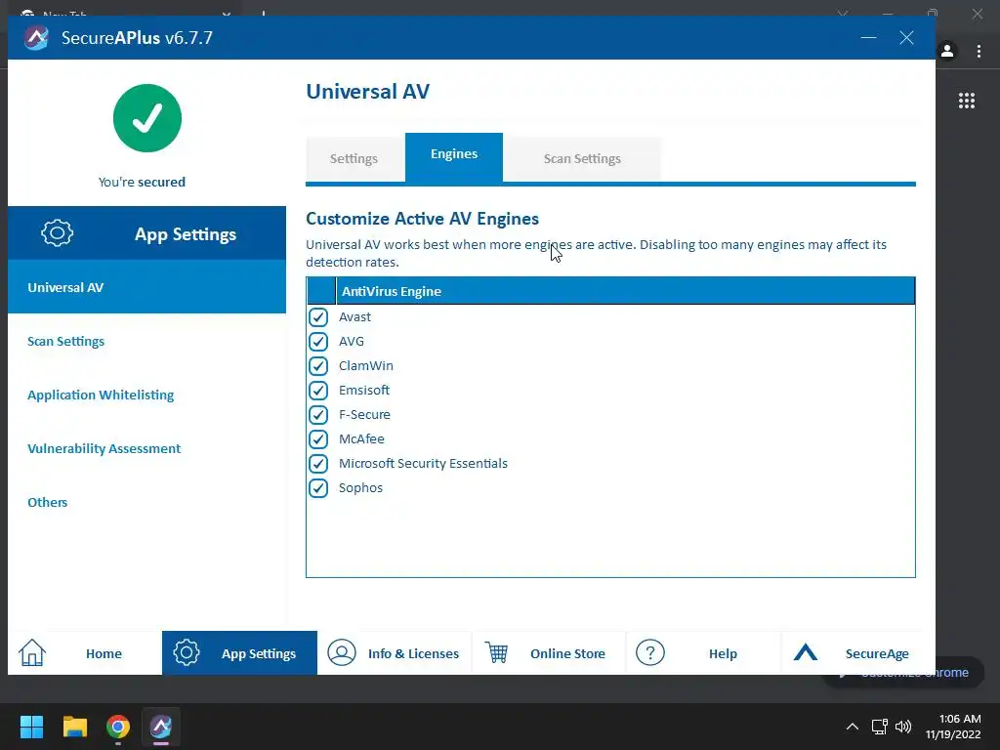Click the Sophos engine name

point(360,488)
